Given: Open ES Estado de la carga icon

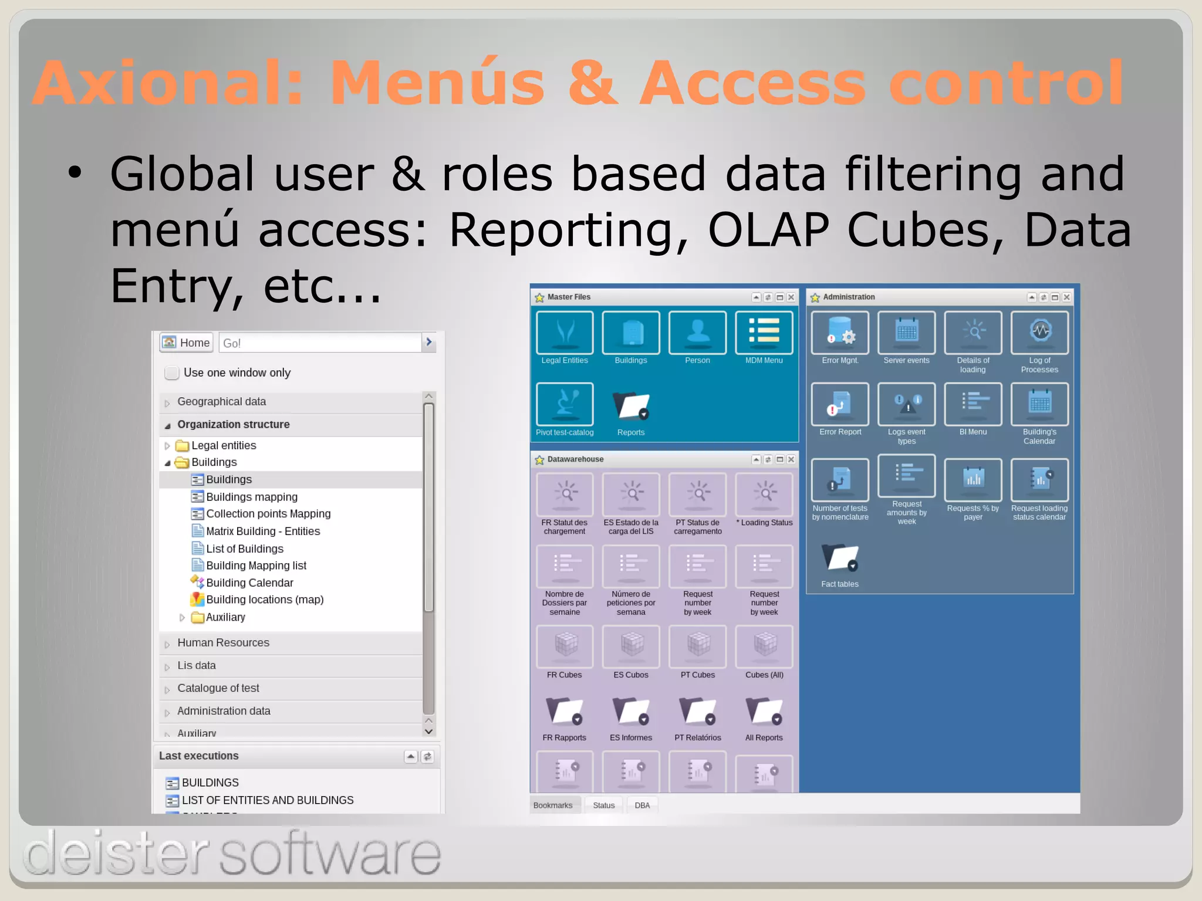Looking at the screenshot, I should [x=631, y=495].
